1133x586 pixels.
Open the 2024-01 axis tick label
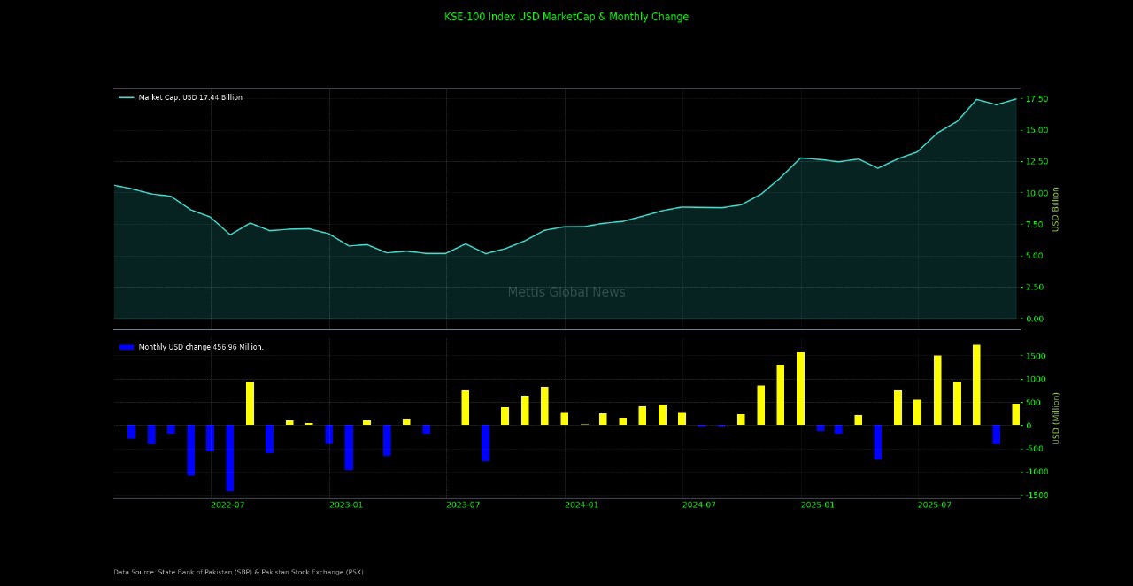tap(582, 505)
